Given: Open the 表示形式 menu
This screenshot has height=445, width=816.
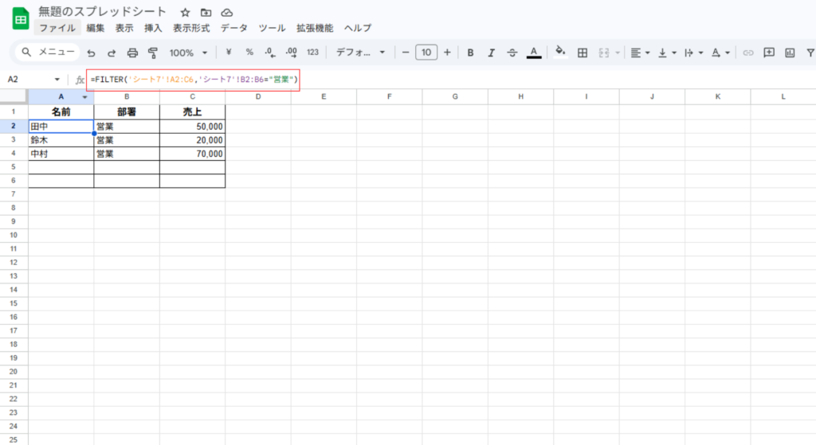Looking at the screenshot, I should pyautogui.click(x=191, y=28).
